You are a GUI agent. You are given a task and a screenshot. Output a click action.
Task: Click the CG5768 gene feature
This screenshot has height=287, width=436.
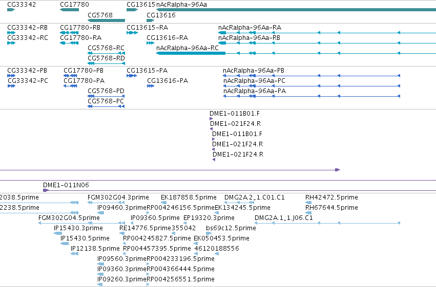(x=106, y=20)
